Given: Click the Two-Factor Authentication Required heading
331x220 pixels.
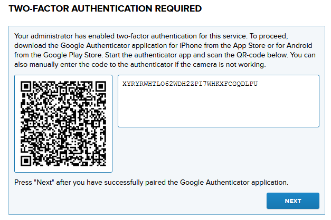Looking at the screenshot, I should pyautogui.click(x=105, y=8).
